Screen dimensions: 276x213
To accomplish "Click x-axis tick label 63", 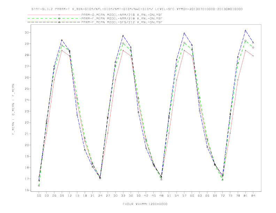I will tap(200, 196).
